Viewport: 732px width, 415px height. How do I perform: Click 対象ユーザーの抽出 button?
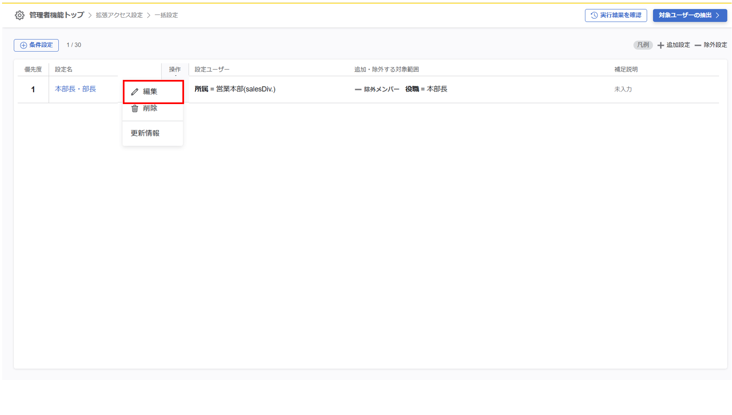coord(690,15)
